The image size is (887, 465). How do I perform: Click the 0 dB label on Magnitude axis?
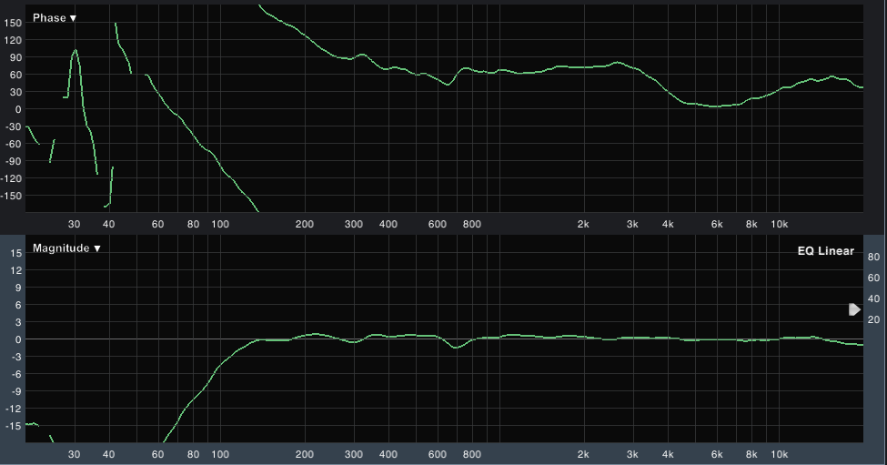(16, 339)
